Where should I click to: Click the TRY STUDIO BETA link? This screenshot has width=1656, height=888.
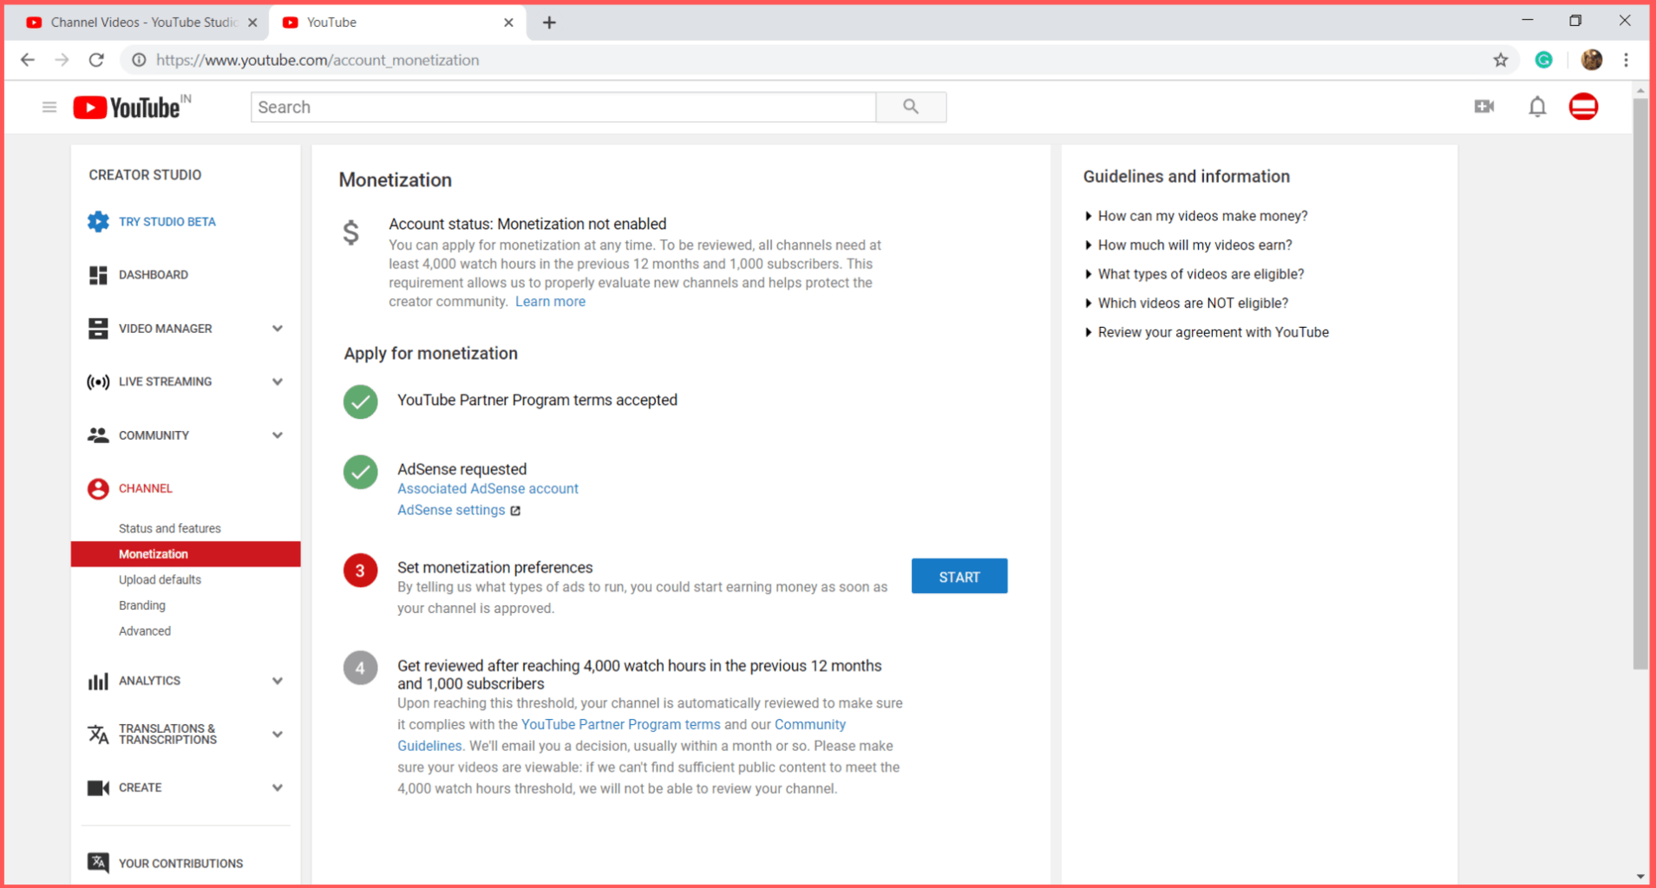(167, 222)
